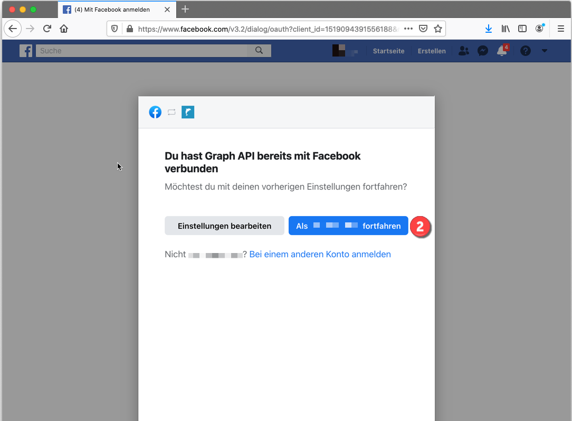Screen dimensions: 572x421
Task: Save page to Pocket
Action: pos(423,29)
